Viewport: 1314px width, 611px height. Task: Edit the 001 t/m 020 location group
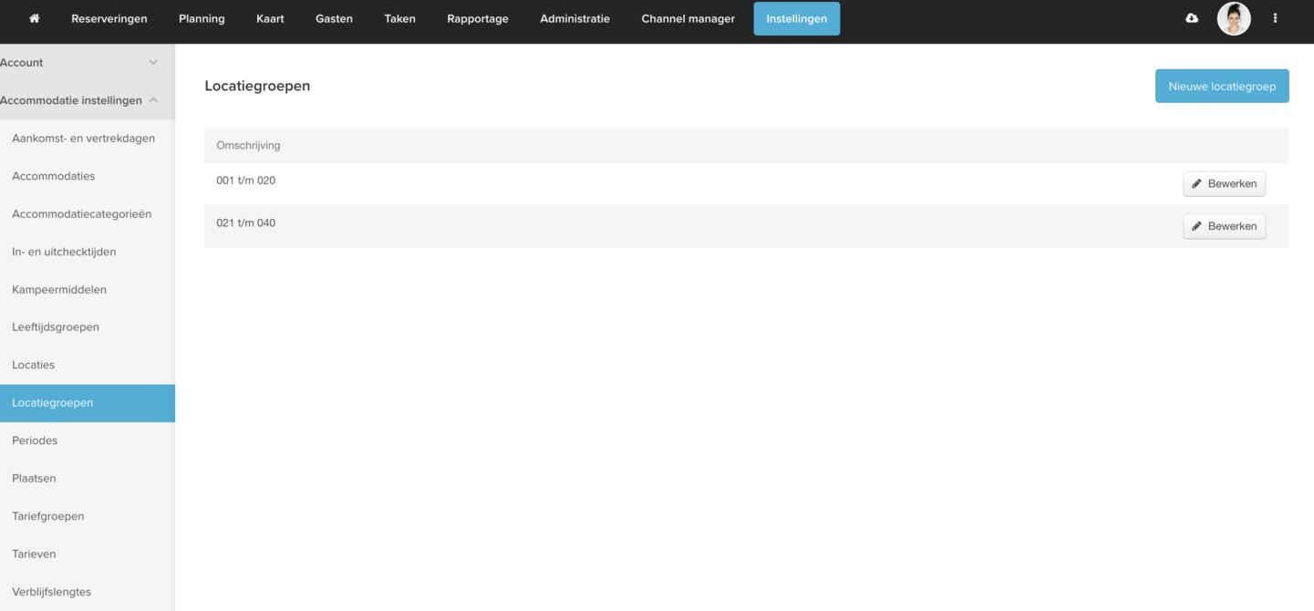(x=1224, y=184)
